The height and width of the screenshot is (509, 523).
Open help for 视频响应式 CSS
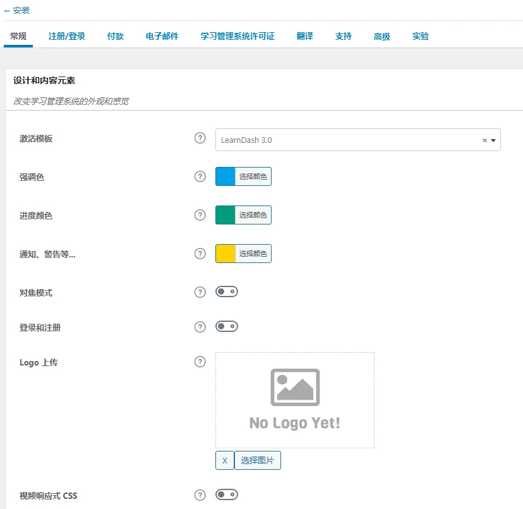coord(200,495)
